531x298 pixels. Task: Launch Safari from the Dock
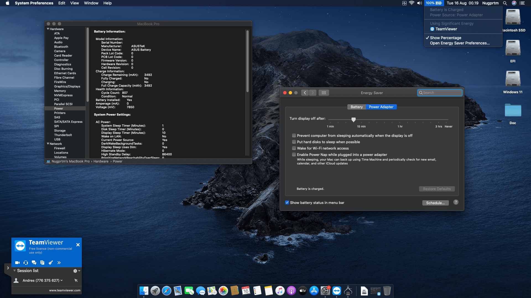(x=166, y=291)
